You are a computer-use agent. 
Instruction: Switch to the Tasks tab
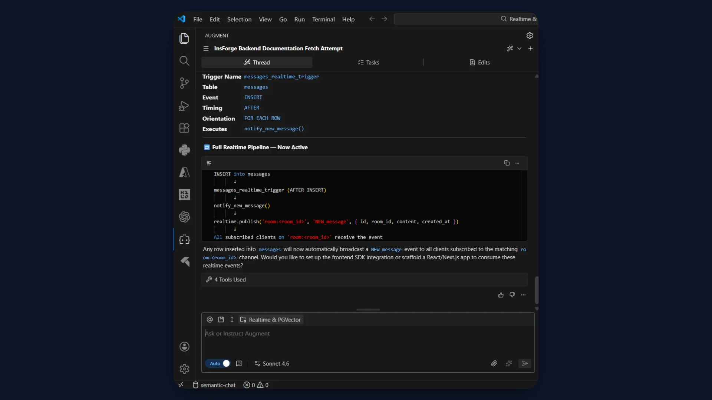click(x=368, y=63)
